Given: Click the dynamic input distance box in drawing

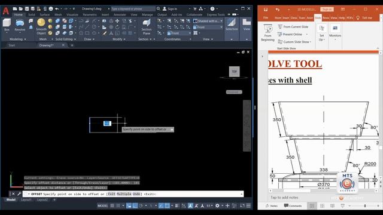Looking at the screenshot, I should (x=107, y=124).
